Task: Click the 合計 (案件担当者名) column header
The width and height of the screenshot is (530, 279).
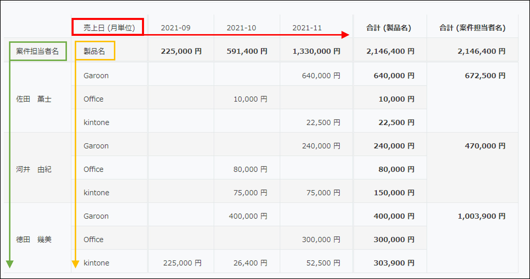Action: click(x=472, y=28)
